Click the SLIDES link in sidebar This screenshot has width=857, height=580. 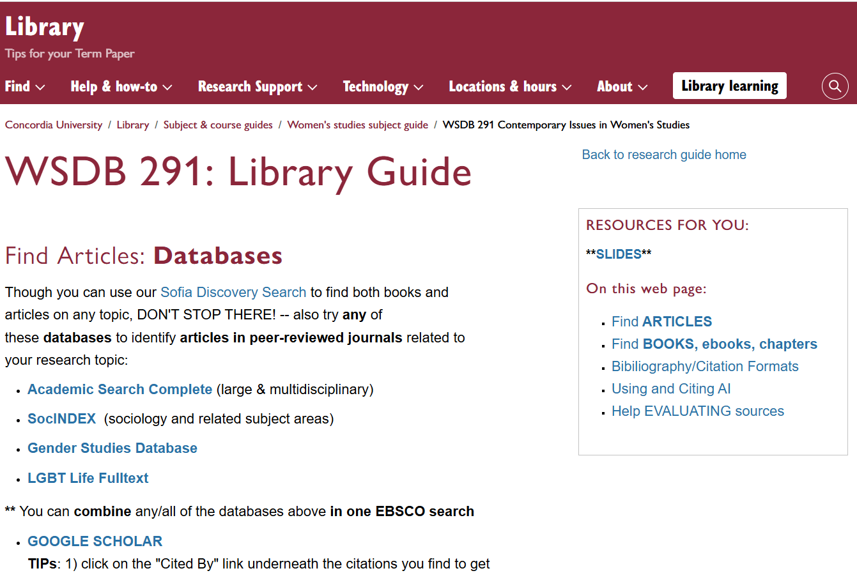coord(619,254)
